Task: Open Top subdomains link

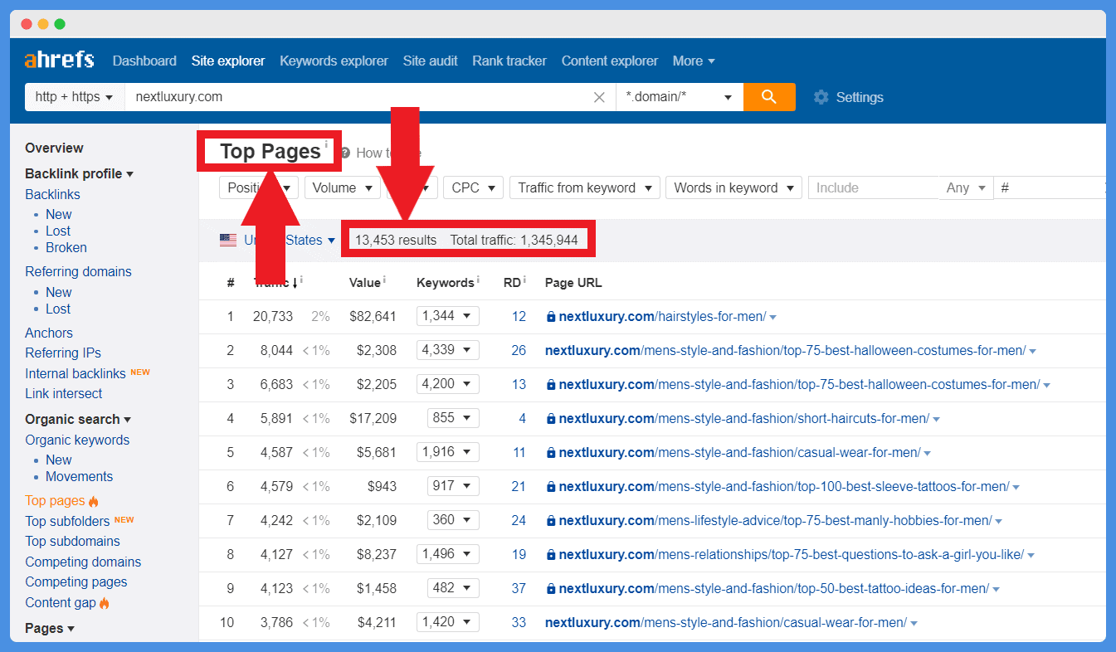Action: (72, 541)
